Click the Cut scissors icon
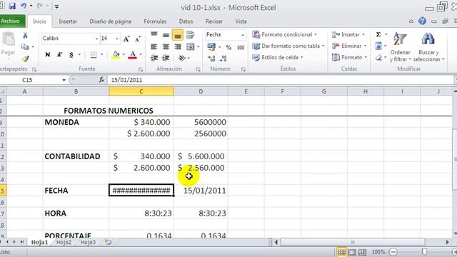 (x=26, y=36)
